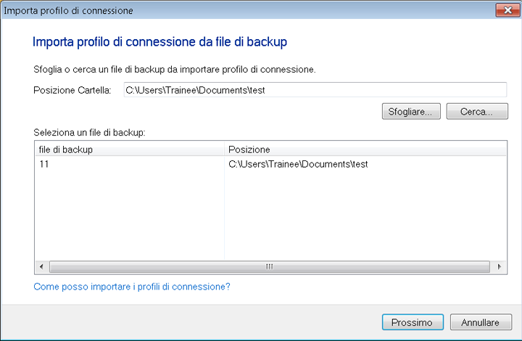Select backup file 11 in the list
Viewport: 522px width, 341px height.
tap(44, 165)
